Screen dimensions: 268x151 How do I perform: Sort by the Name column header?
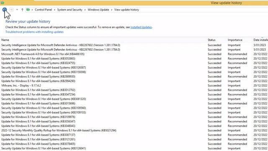pos(5,40)
